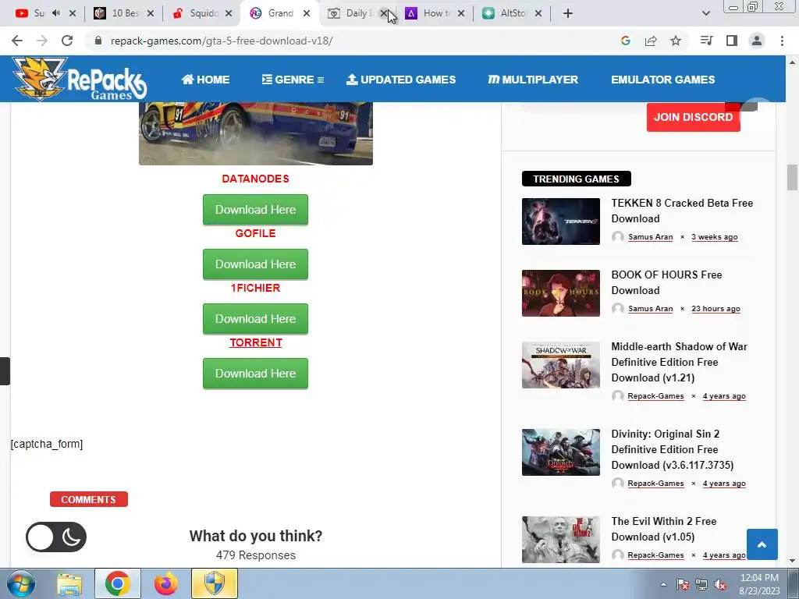Image resolution: width=799 pixels, height=599 pixels.
Task: Show hidden system tray icons
Action: click(x=663, y=584)
